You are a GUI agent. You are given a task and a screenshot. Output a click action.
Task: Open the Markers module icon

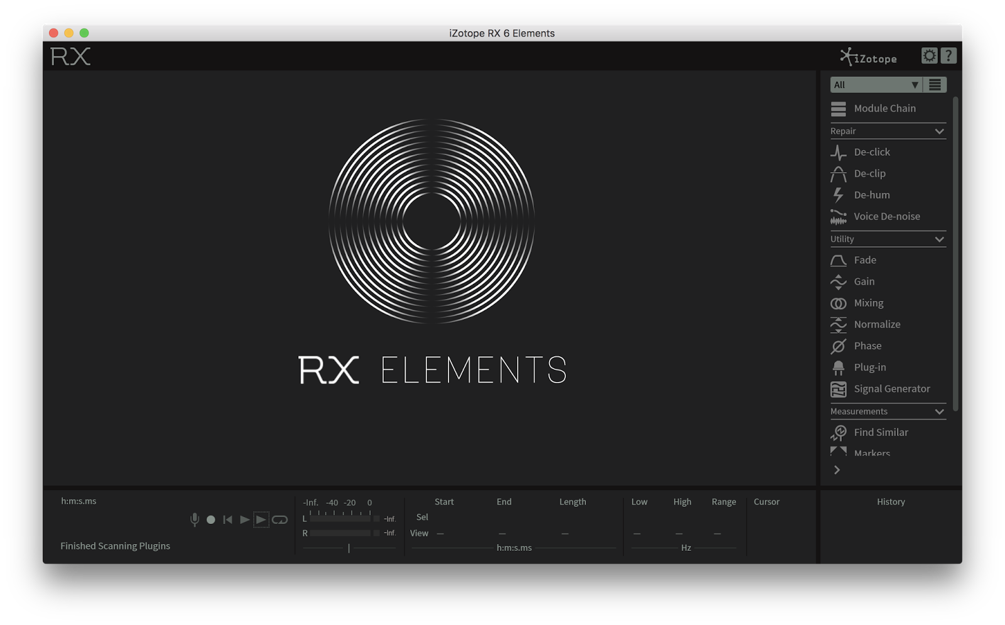(x=838, y=451)
